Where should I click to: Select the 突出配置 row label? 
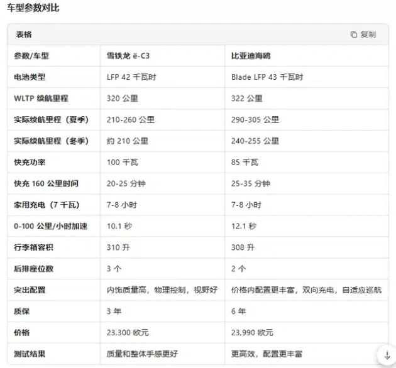click(30, 290)
